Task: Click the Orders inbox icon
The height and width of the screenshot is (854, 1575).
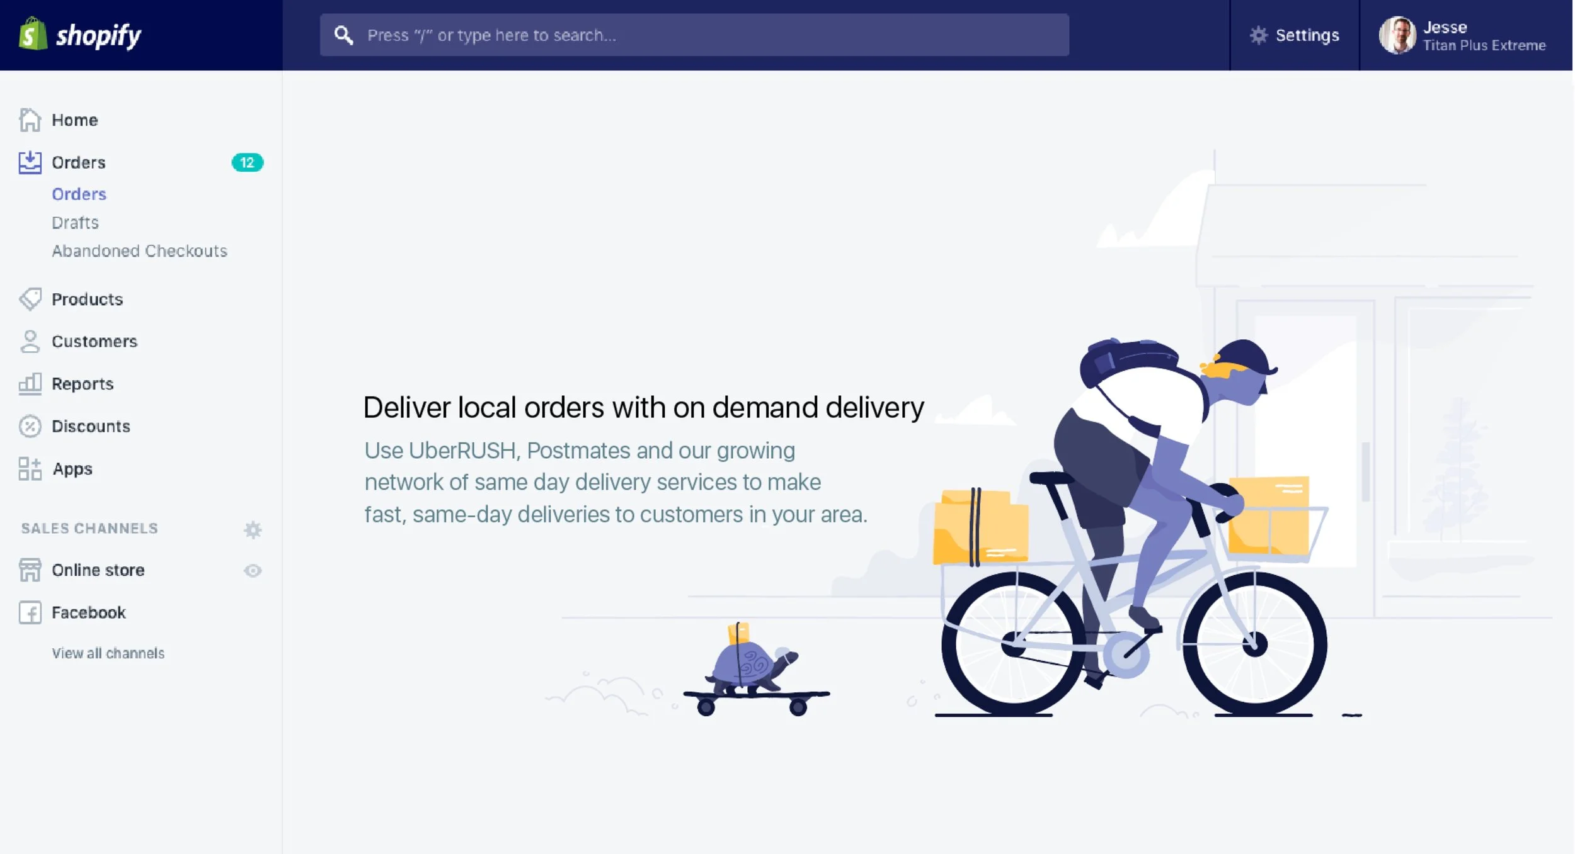Action: pyautogui.click(x=30, y=162)
